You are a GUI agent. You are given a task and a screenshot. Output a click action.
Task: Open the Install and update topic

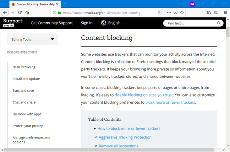[x=26, y=79]
